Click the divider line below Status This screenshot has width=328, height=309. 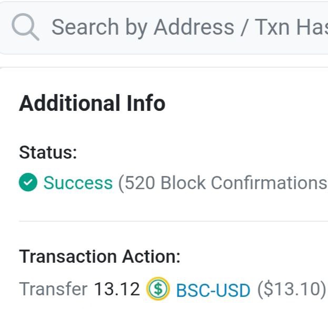(x=174, y=221)
